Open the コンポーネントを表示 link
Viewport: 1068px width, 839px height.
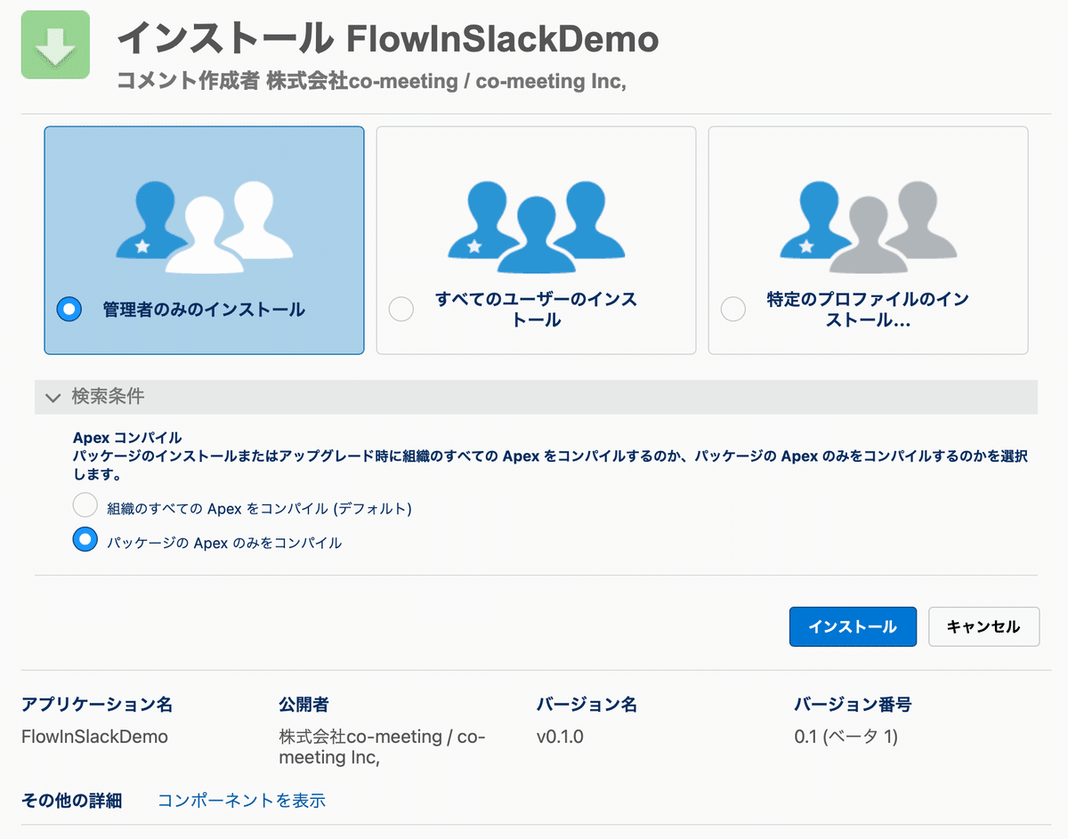click(241, 801)
